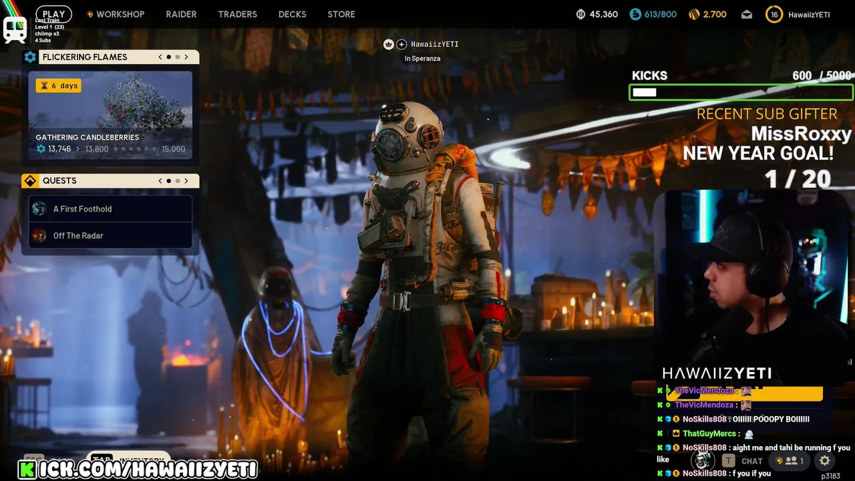The image size is (855, 481).
Task: Select first page dot in Flickering Flames
Action: coord(168,57)
